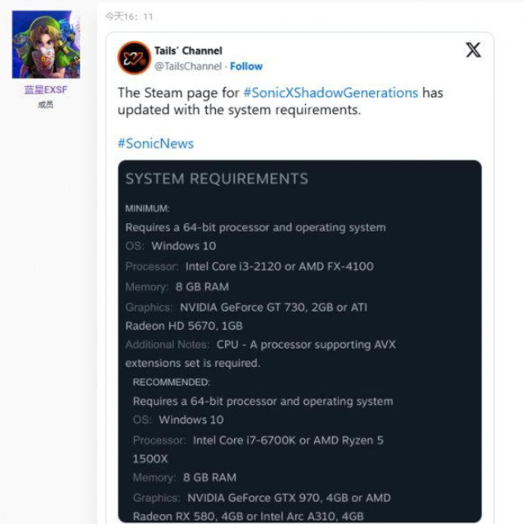
Task: Click the RECOMMENDED label in image
Action: (171, 382)
